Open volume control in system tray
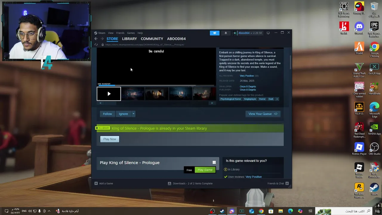The image size is (382, 215). (30, 211)
